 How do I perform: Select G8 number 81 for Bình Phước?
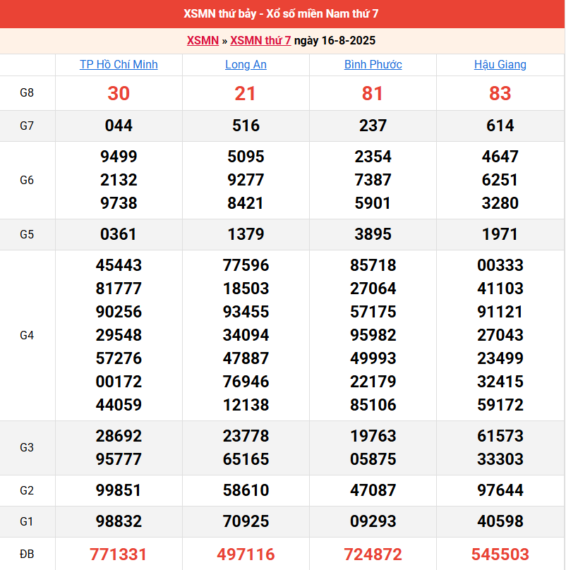pos(373,93)
